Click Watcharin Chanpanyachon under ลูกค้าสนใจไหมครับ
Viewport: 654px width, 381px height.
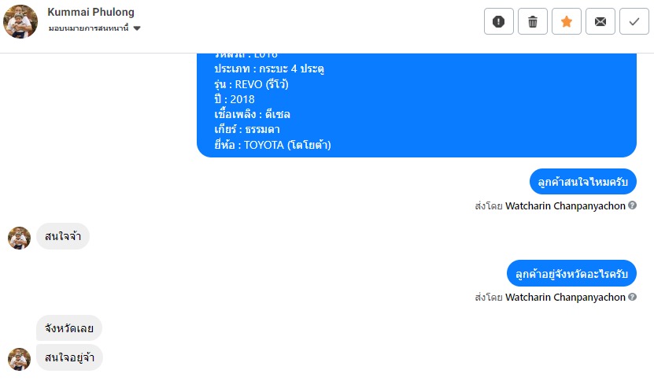point(565,206)
